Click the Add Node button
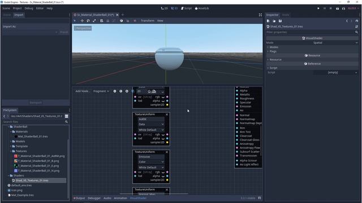362x203 pixels. [83, 91]
